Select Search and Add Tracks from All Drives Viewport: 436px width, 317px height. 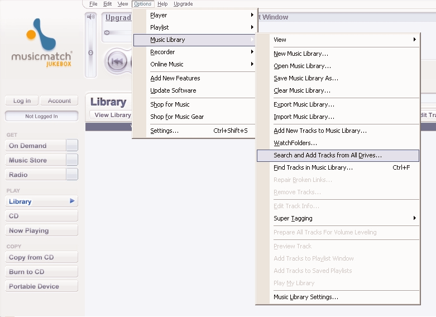click(338, 156)
